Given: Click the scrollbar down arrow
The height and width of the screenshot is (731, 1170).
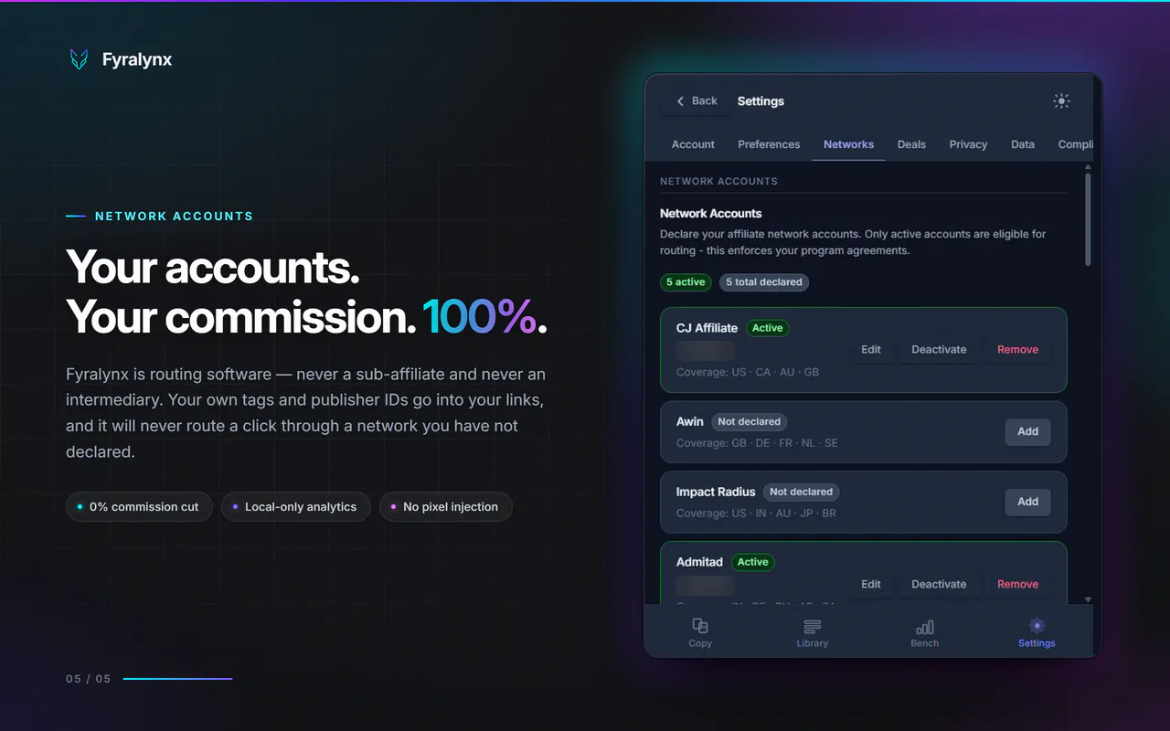Looking at the screenshot, I should tap(1088, 599).
